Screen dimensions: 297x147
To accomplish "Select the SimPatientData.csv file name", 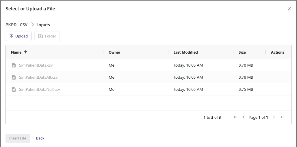I will pos(36,65).
